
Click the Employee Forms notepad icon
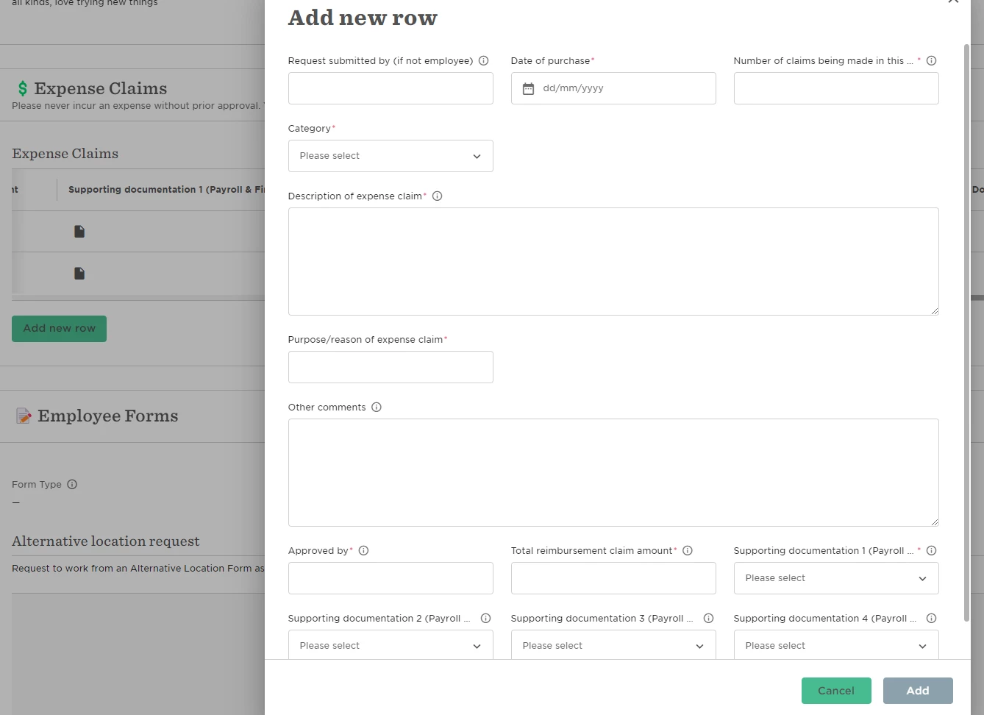pos(24,416)
